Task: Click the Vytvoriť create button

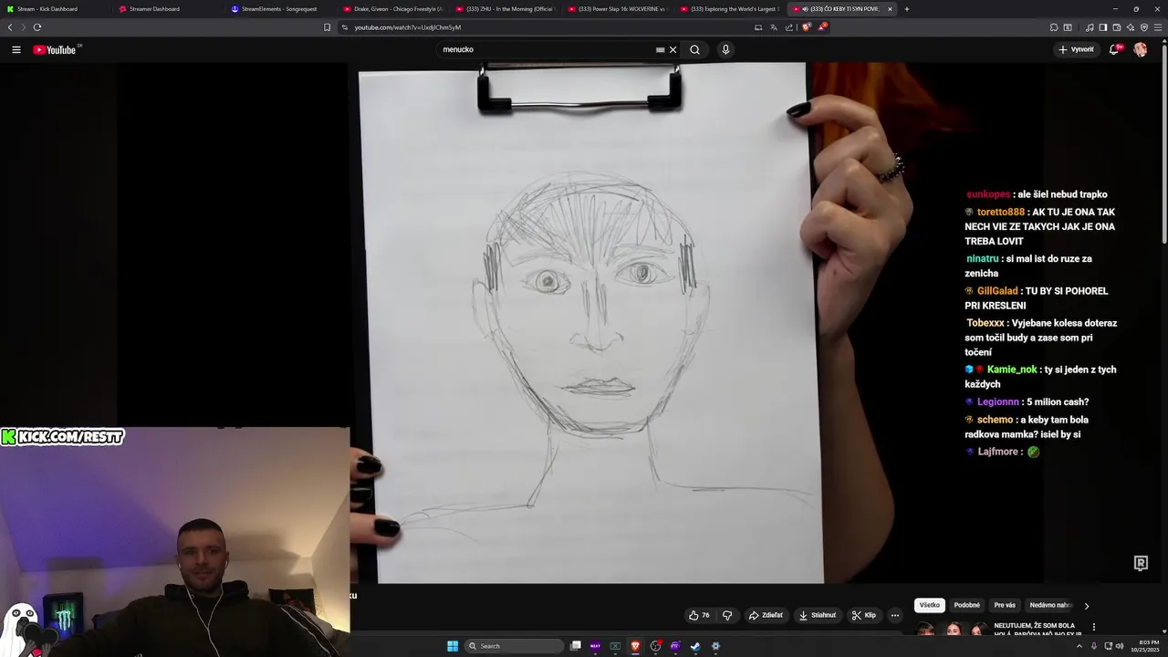Action: pos(1076,49)
